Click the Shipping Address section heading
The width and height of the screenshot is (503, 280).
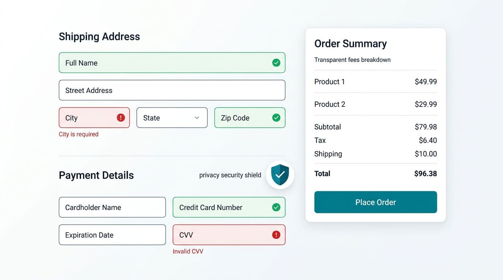click(99, 36)
